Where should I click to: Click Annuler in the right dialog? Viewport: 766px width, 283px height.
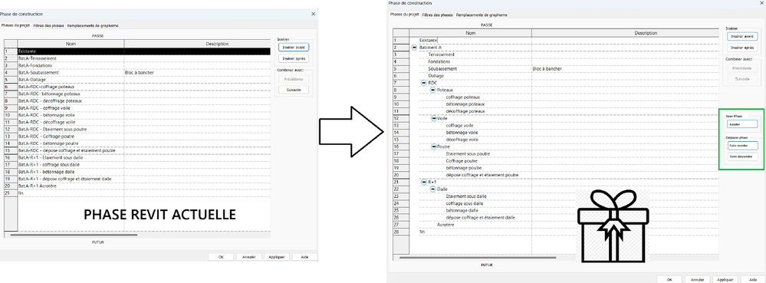[x=698, y=279]
